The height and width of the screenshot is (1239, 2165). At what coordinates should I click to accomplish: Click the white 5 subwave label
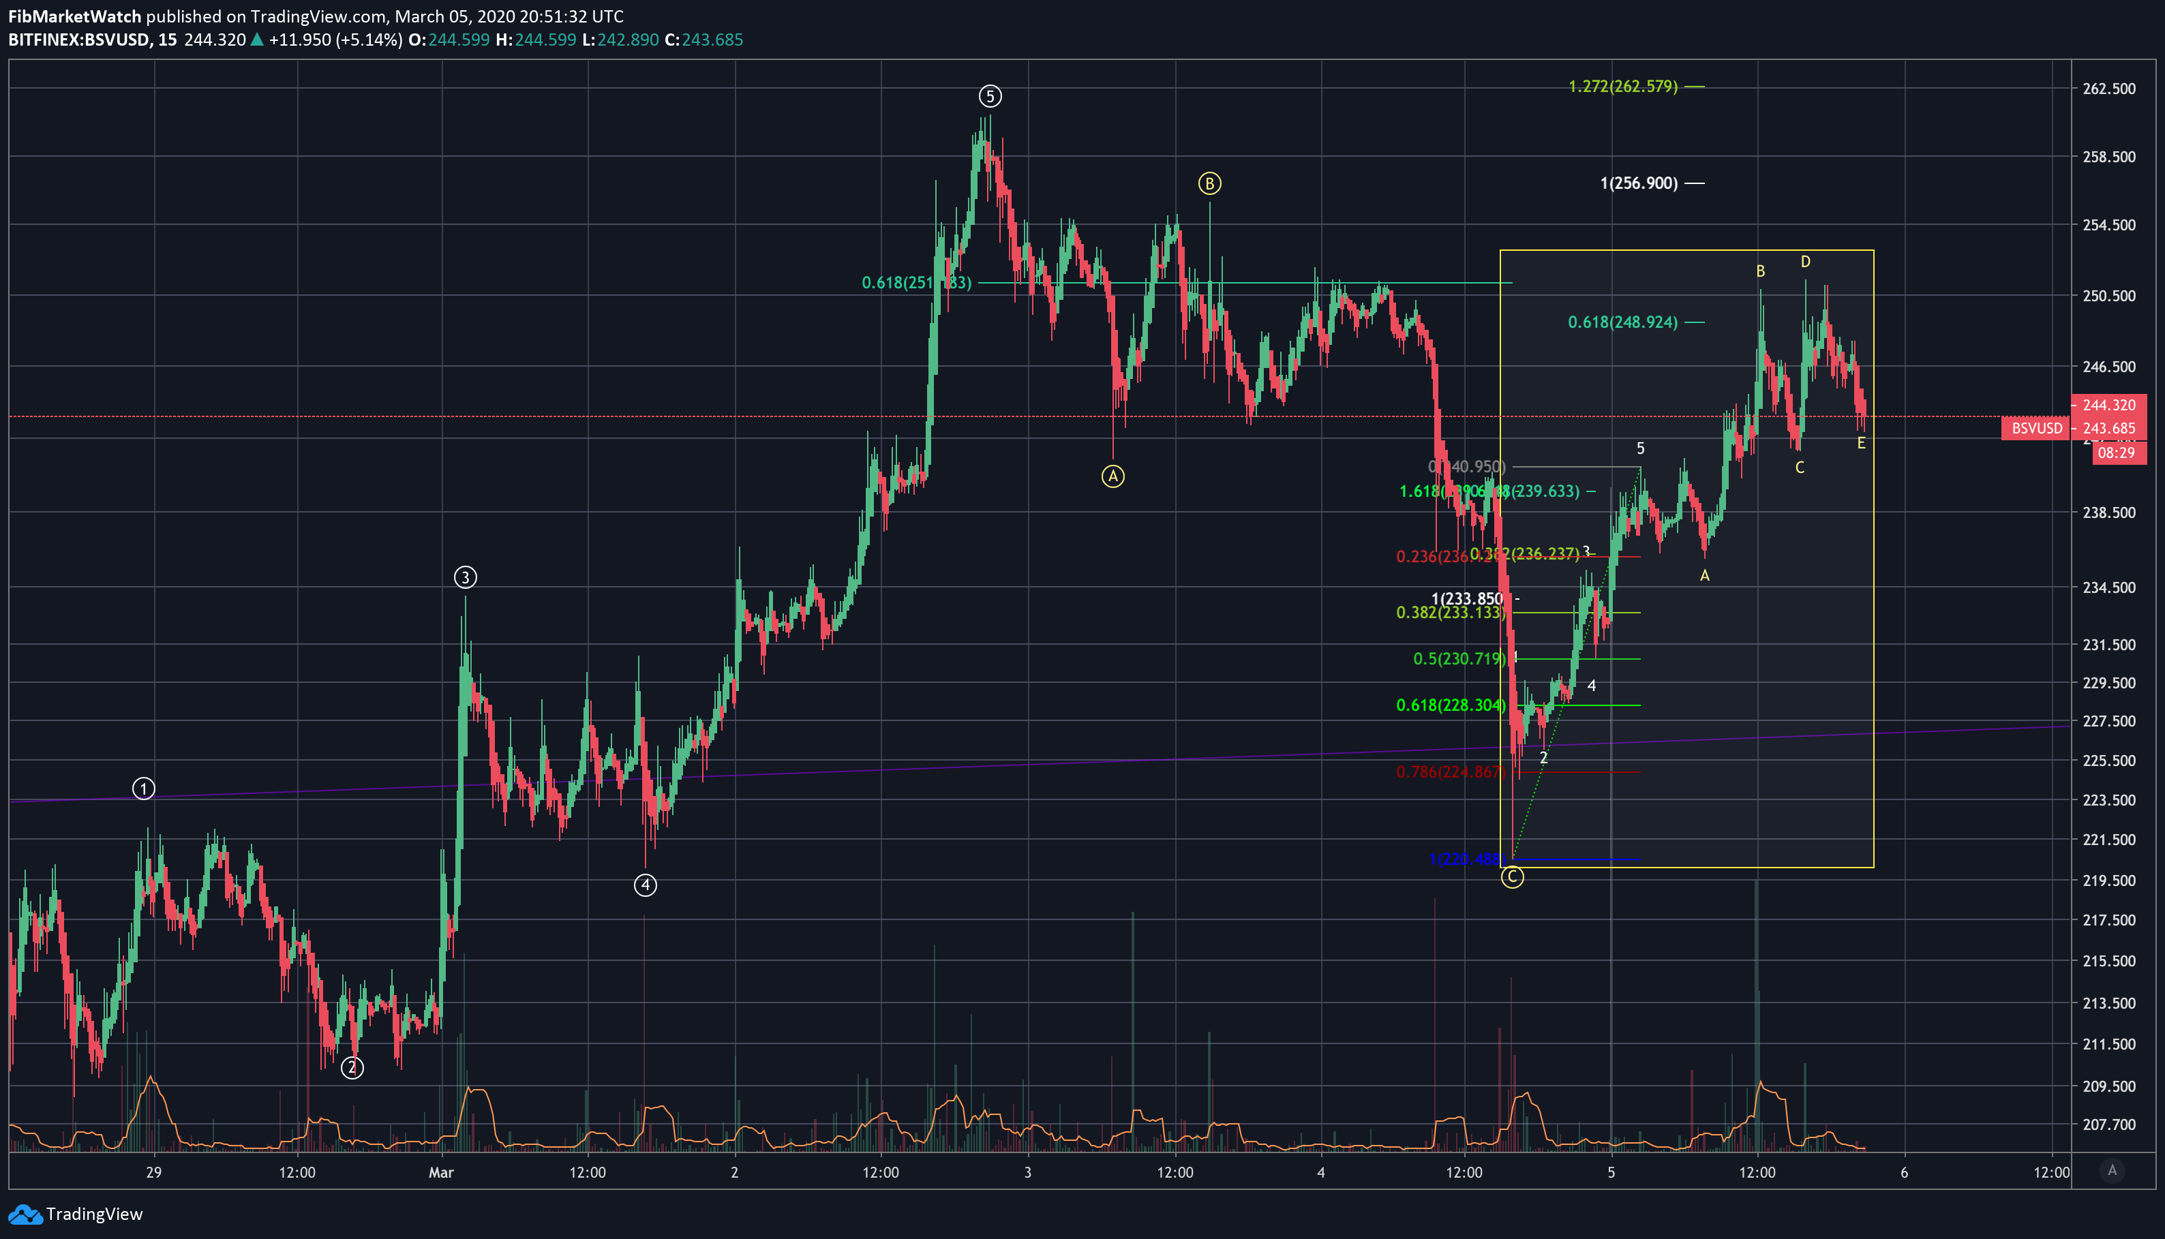[x=1641, y=448]
